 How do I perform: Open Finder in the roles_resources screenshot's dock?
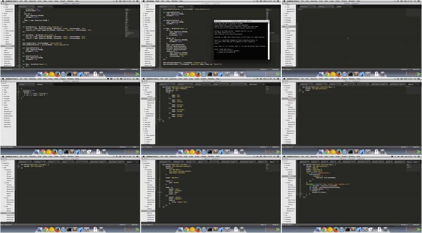coord(40,74)
